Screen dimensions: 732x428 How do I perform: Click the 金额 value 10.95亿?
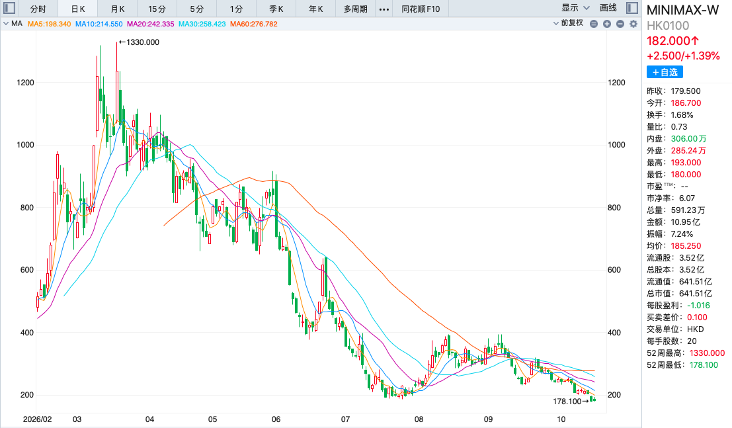pos(685,222)
